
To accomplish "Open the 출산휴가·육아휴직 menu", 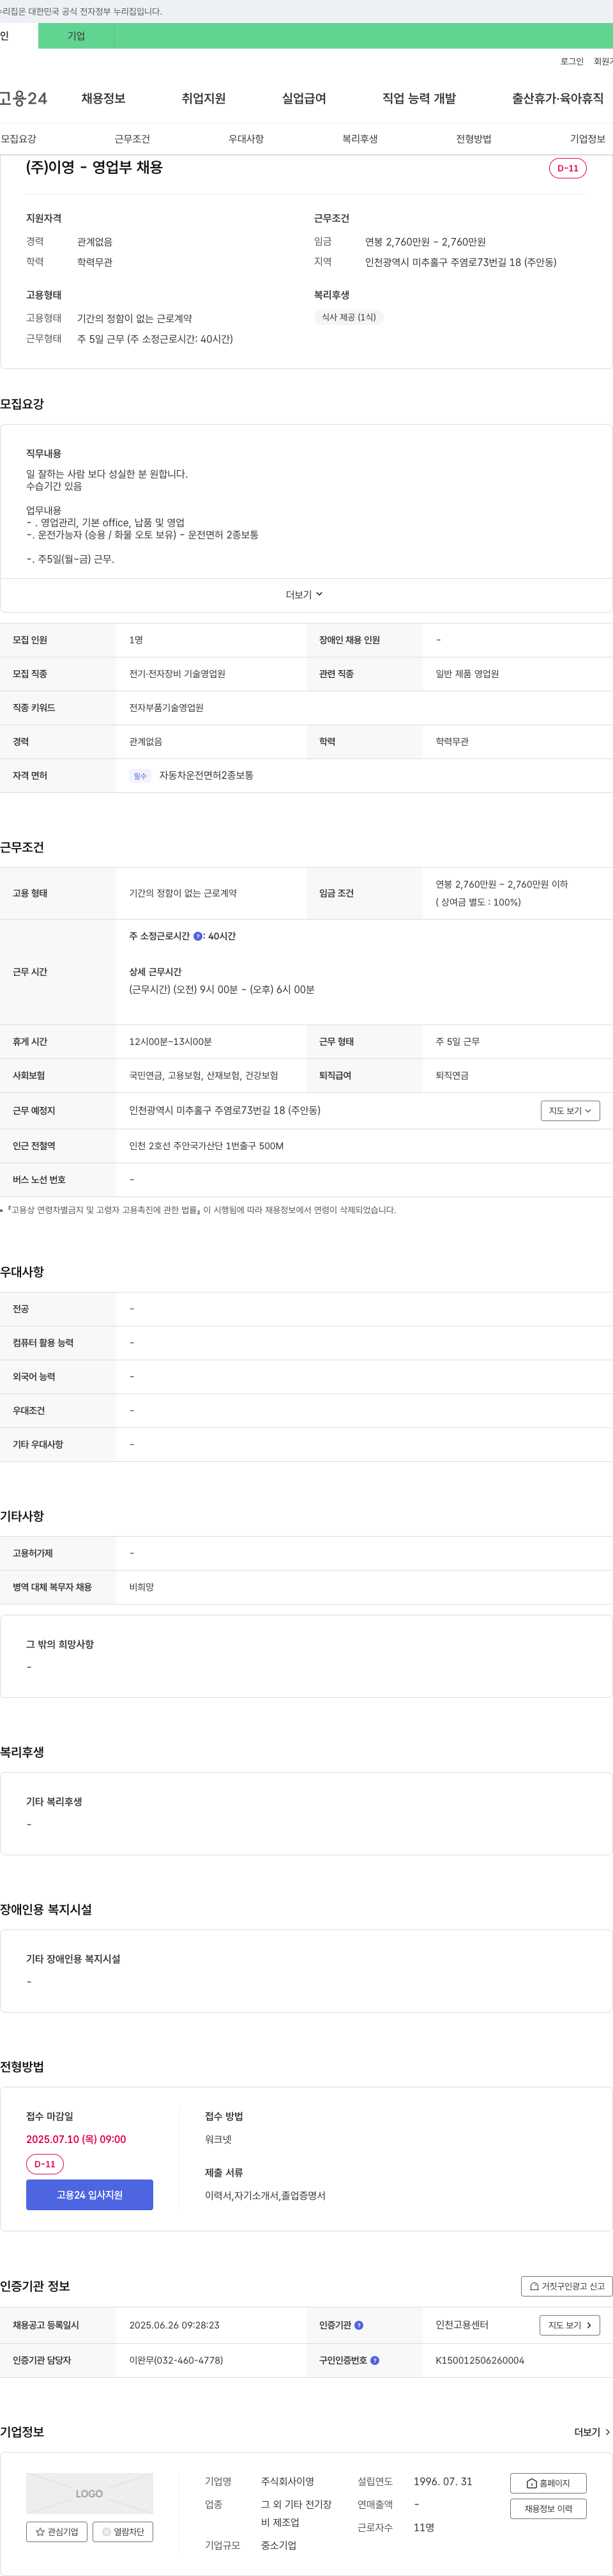I will click(558, 98).
